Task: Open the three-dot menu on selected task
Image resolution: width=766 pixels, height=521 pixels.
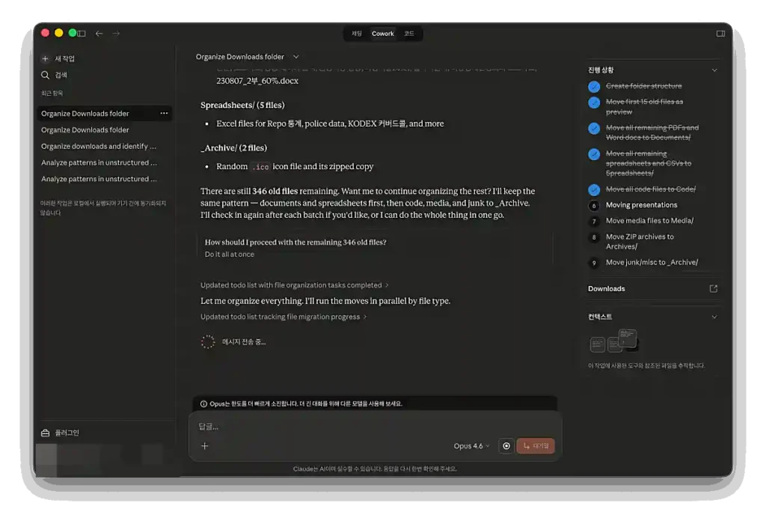Action: (164, 114)
